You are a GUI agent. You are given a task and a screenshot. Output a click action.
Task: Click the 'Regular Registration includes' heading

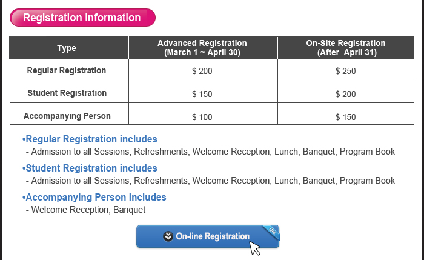click(x=90, y=139)
